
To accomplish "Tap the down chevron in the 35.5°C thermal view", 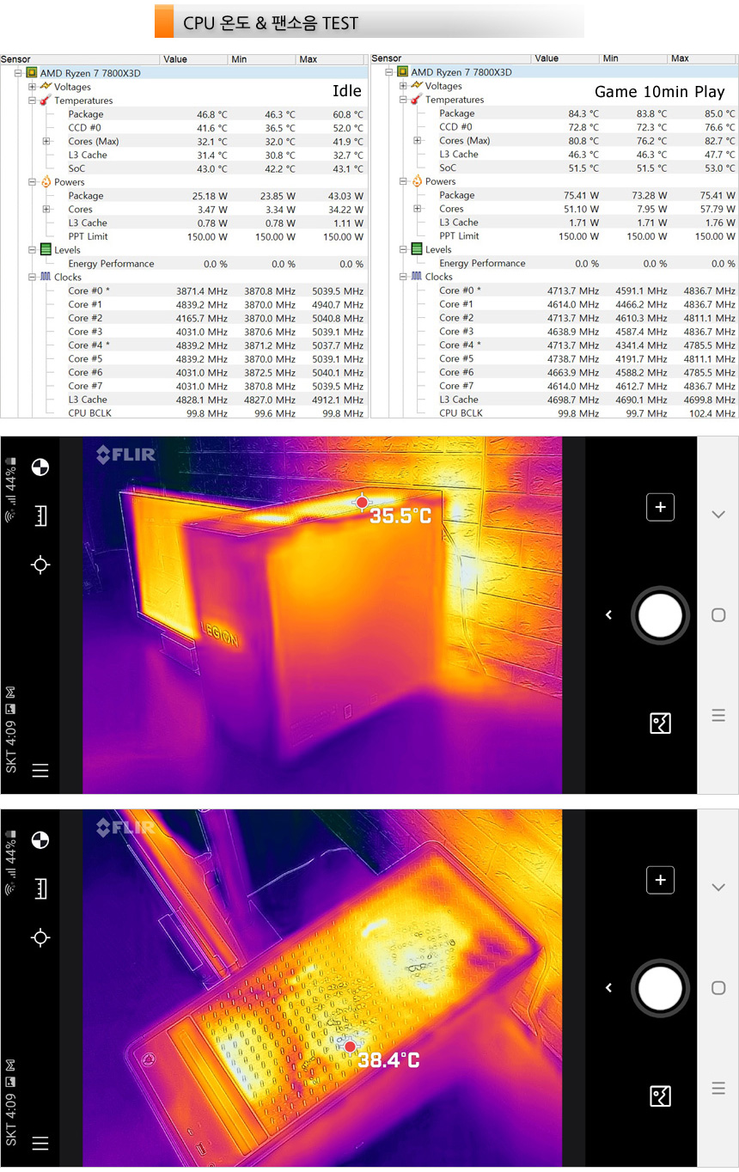I will (718, 514).
